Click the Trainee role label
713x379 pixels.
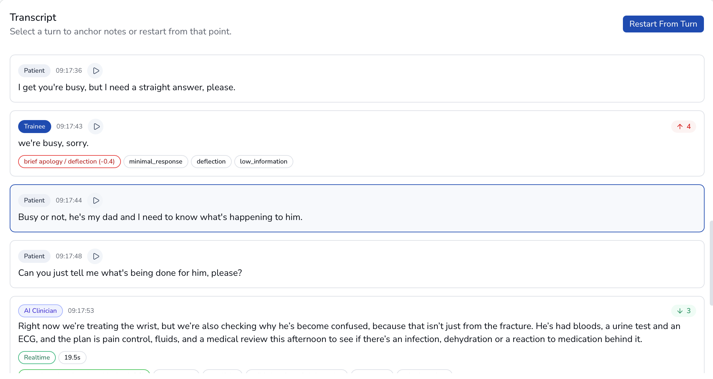(34, 127)
